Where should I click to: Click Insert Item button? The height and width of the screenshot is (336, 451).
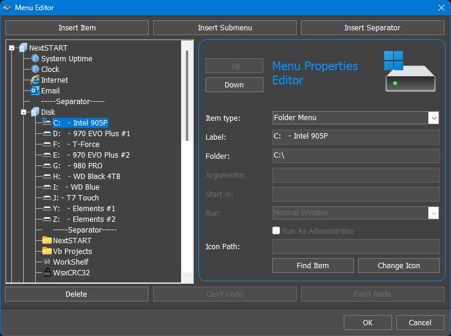pos(77,27)
